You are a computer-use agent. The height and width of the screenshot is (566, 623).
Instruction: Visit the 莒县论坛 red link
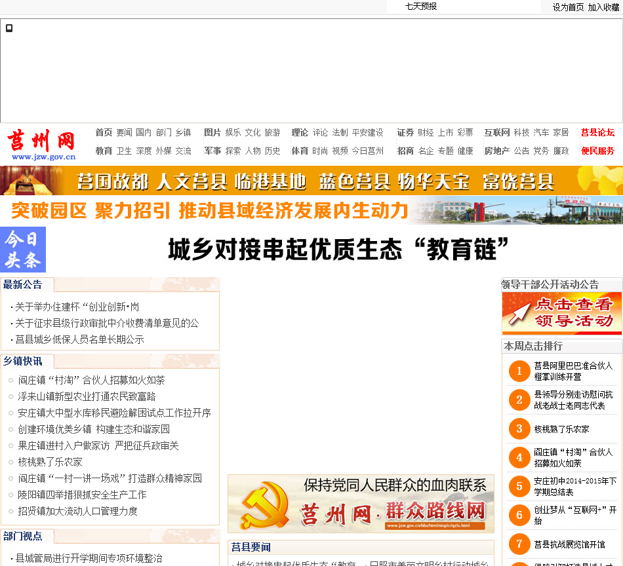click(x=597, y=132)
